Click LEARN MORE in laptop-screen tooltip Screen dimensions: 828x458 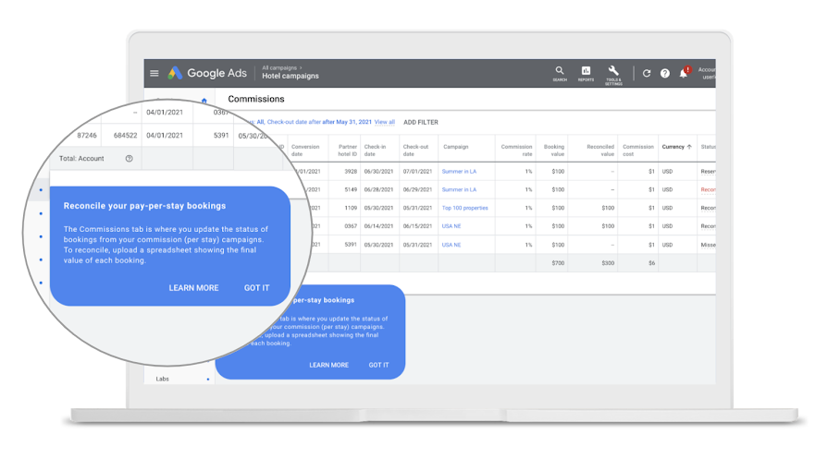pos(329,365)
